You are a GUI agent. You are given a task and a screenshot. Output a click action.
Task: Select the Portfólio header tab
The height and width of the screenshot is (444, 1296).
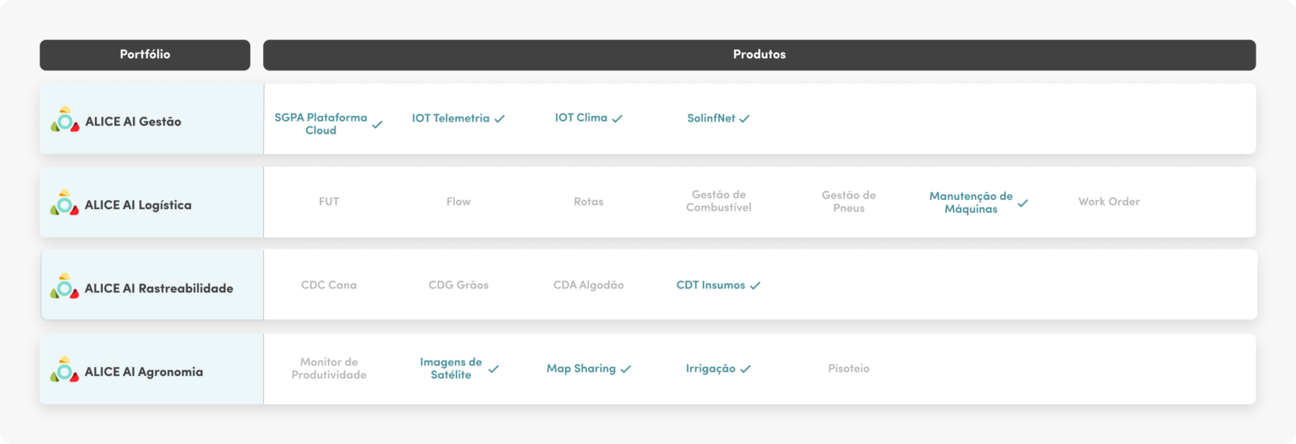pos(145,54)
